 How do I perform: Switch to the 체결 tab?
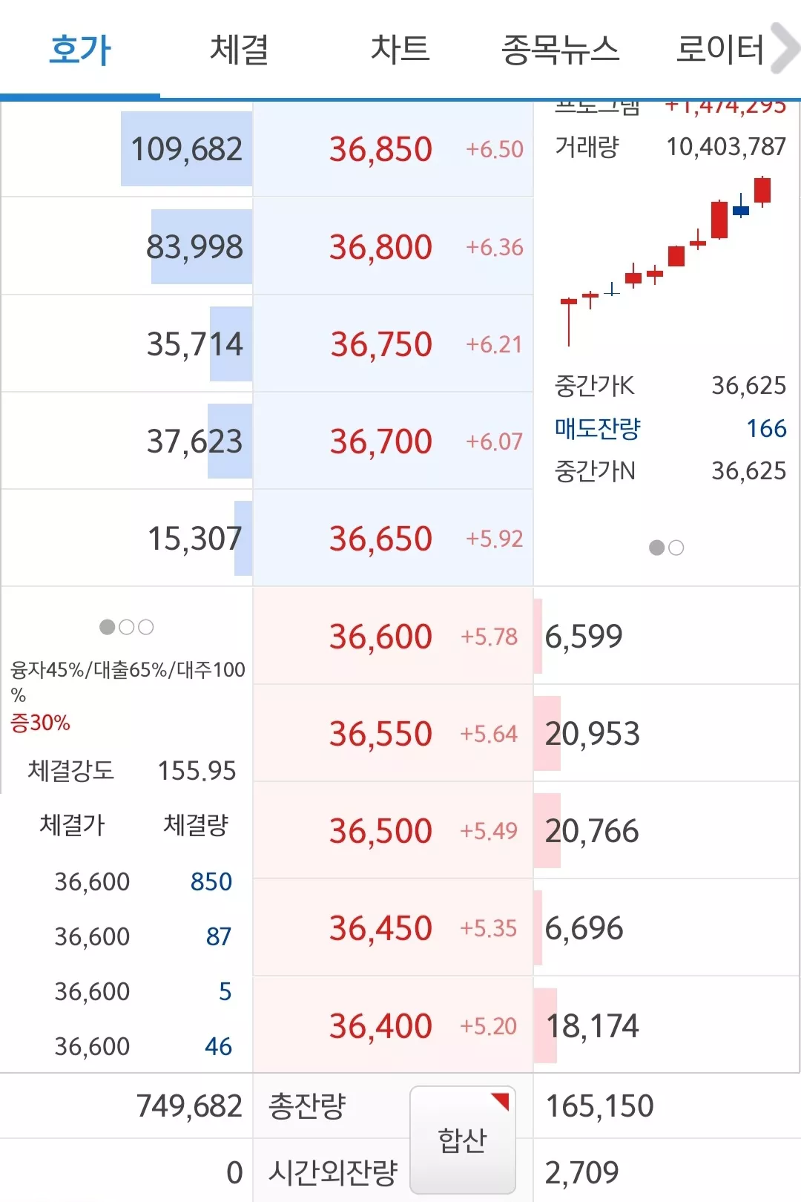pos(240,50)
